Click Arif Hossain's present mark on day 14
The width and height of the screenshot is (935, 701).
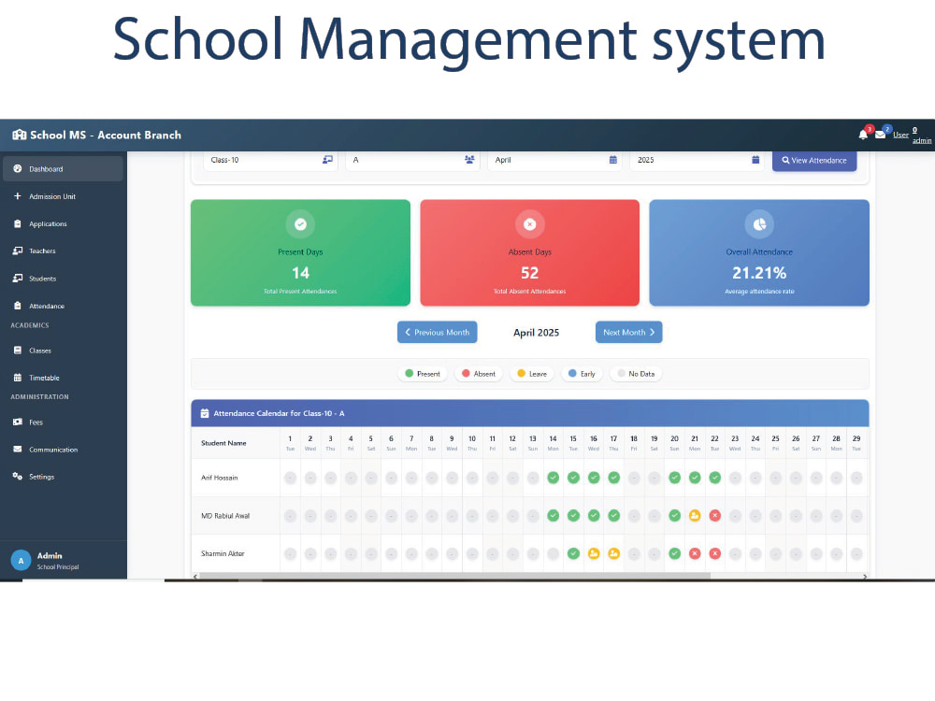coord(554,478)
